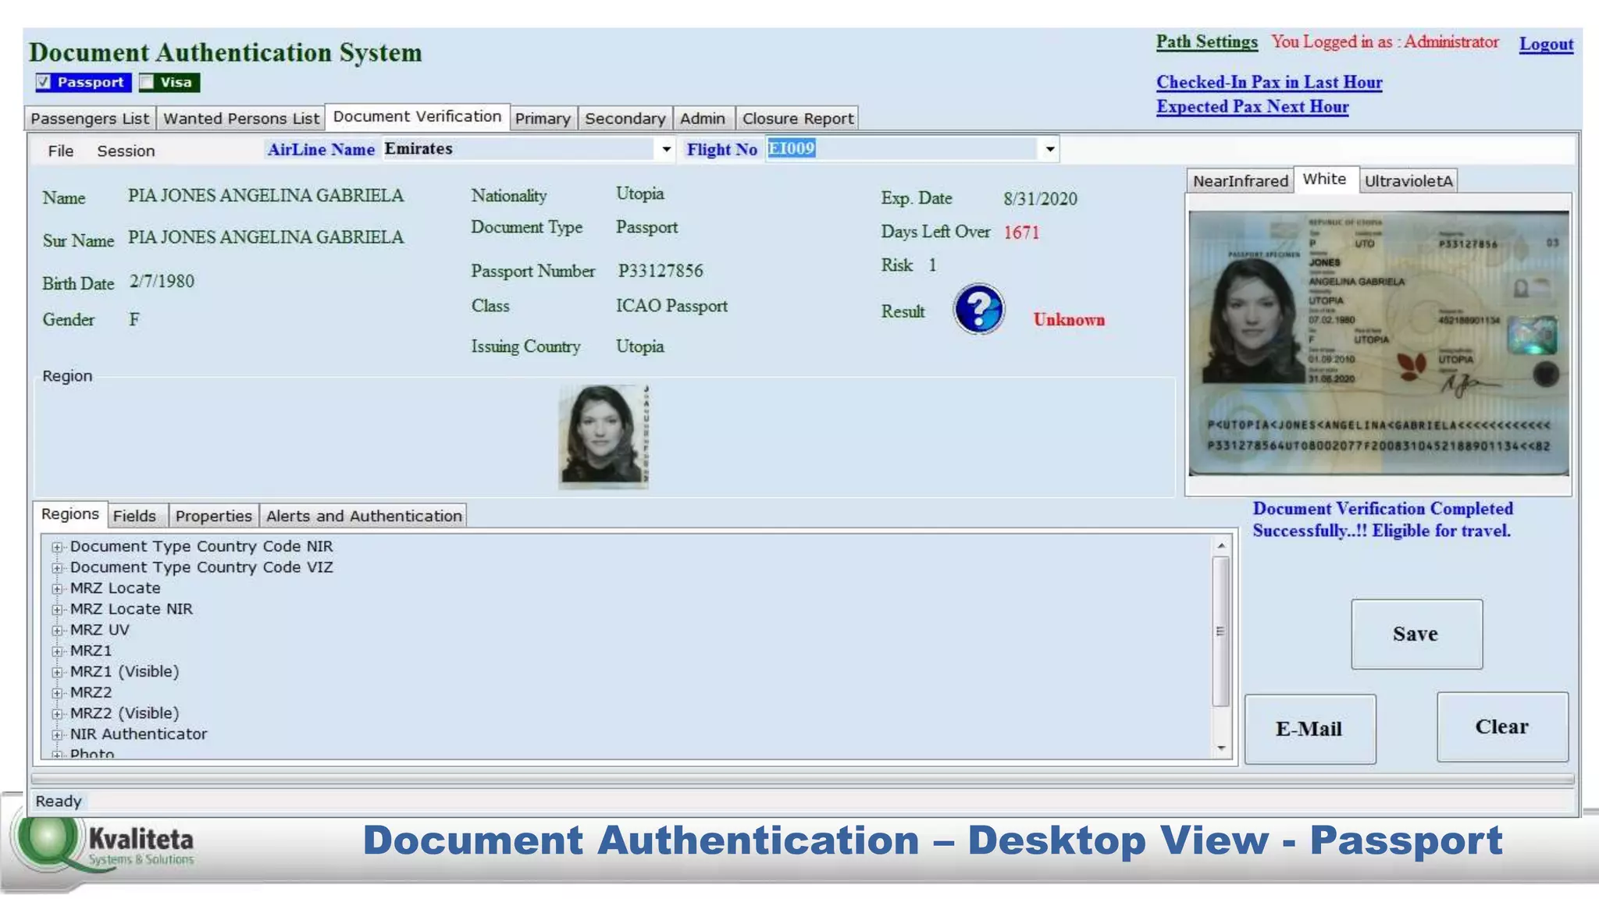Click the Days Left Over value 1671

1021,232
